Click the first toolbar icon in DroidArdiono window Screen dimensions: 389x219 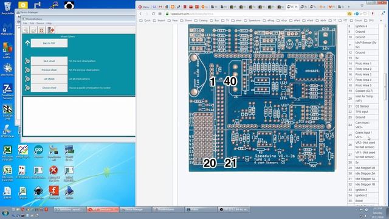(x=26, y=30)
